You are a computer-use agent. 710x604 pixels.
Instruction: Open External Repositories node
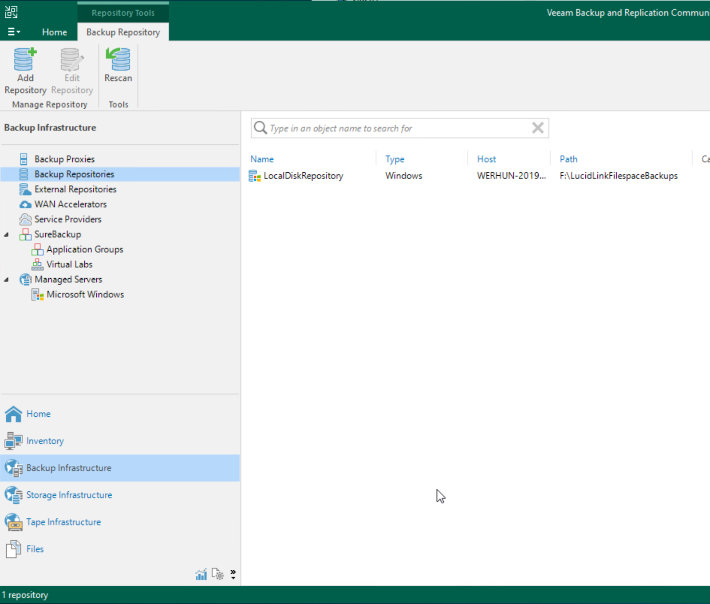coord(75,189)
